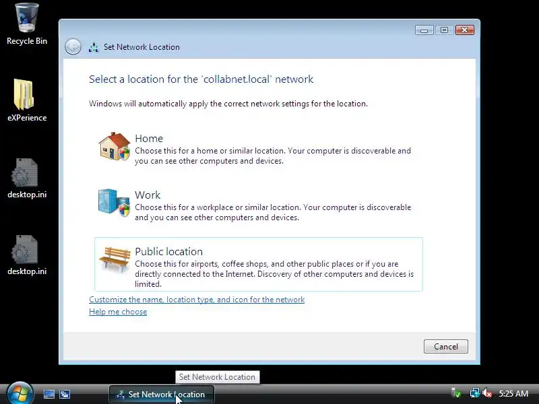Viewport: 539px width, 404px height.
Task: Minimize the Set Network Location window
Action: [424, 30]
